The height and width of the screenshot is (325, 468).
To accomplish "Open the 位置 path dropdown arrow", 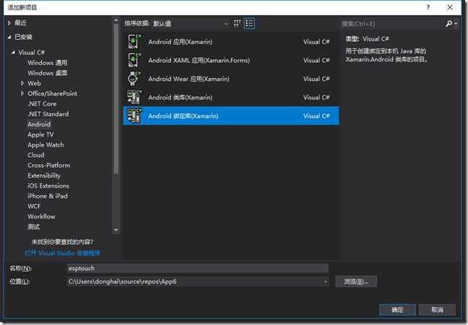I will (325, 282).
